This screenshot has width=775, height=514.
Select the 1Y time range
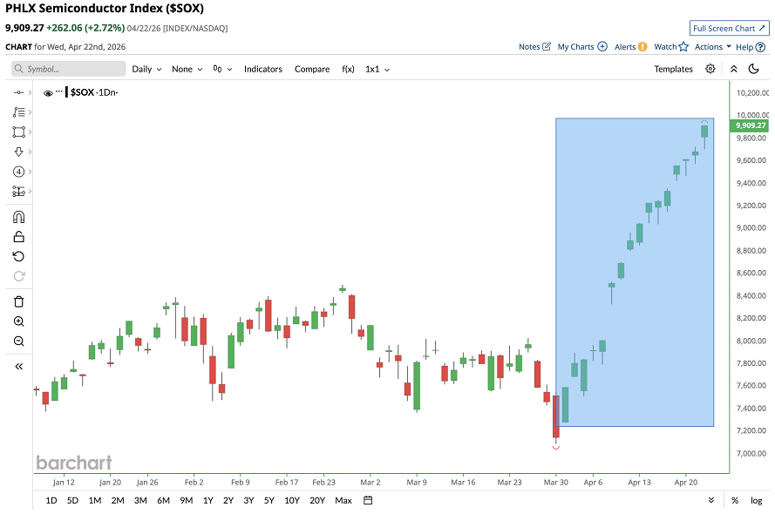208,500
